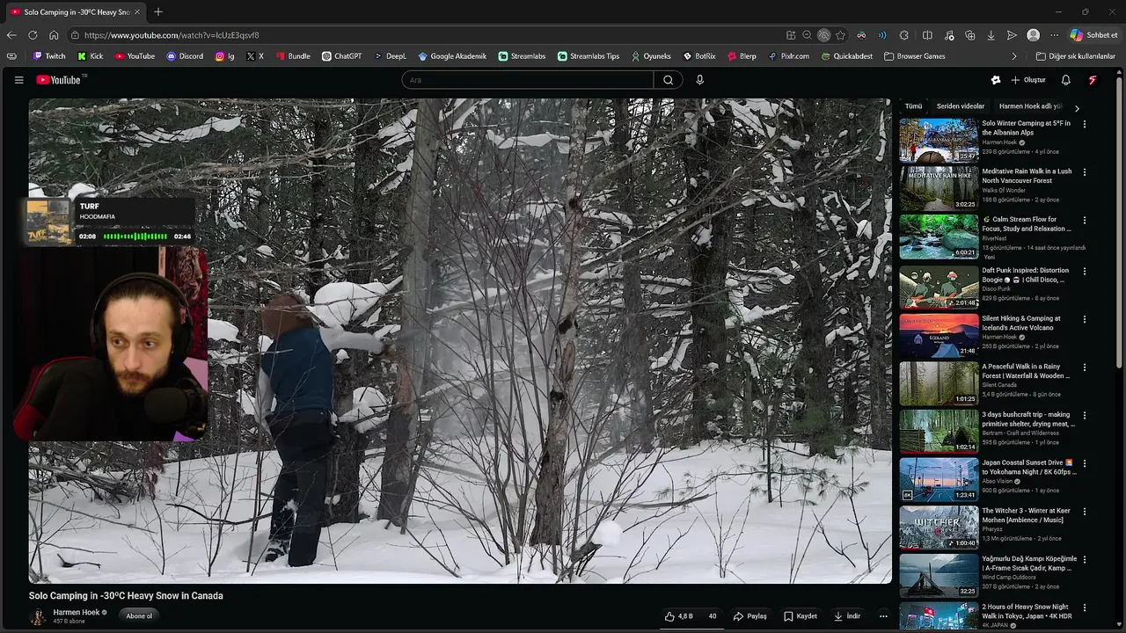Open browser downloads arrow icon
The image size is (1126, 633).
point(991,35)
